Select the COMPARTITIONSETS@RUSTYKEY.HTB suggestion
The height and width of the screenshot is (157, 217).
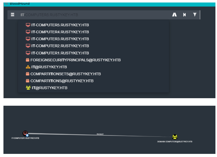[93, 74]
